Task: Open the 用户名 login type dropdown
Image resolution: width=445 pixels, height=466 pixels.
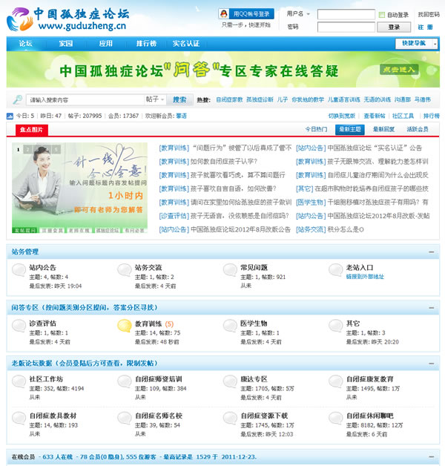Action: tap(300, 14)
